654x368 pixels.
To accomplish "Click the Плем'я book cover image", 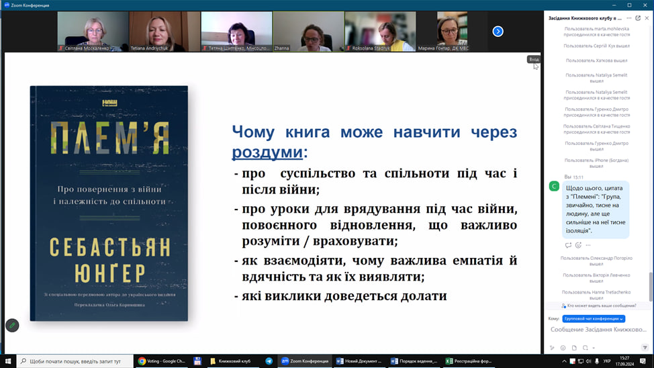I will 109,203.
